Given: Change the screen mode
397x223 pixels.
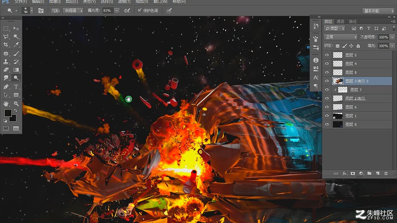Looking at the screenshot, I should 16,129.
